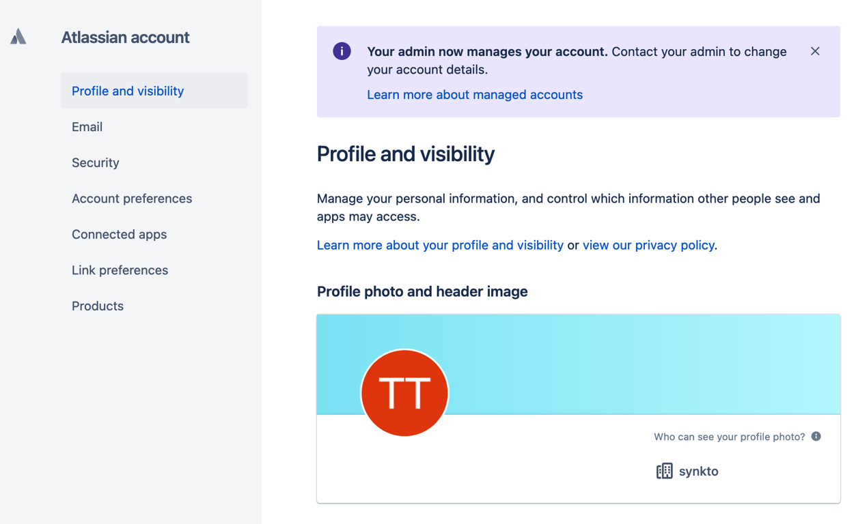Open Learn more about your profile and visibility

(x=440, y=245)
